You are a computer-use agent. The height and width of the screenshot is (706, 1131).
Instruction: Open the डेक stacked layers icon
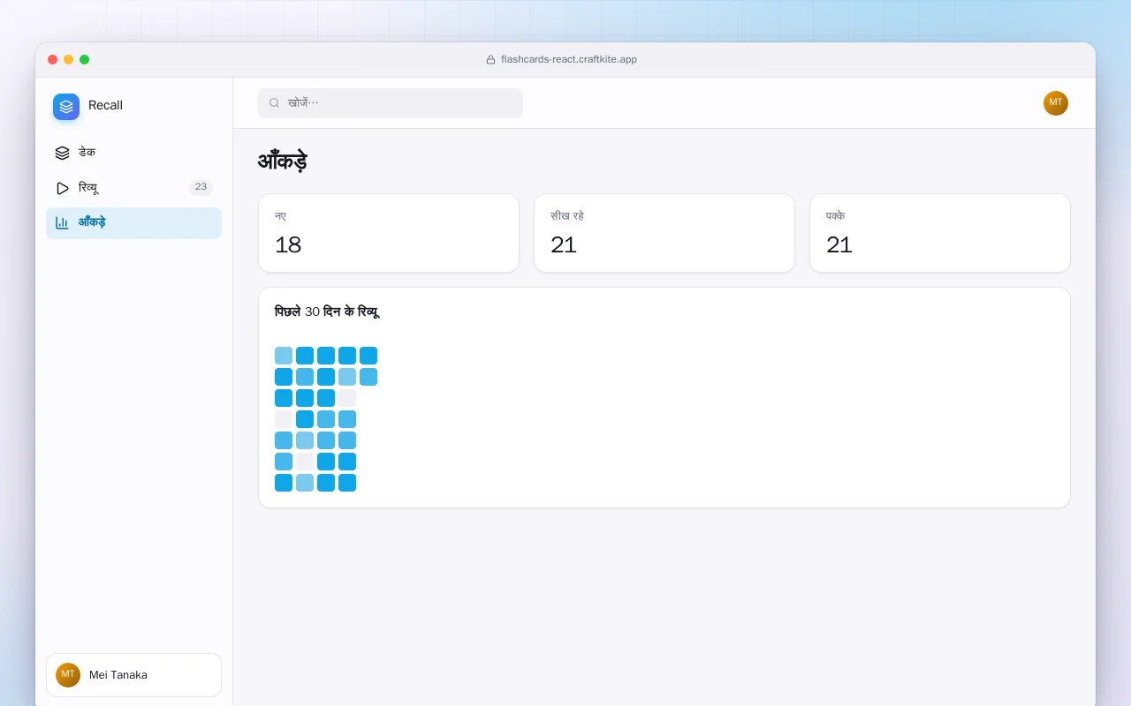(x=62, y=153)
